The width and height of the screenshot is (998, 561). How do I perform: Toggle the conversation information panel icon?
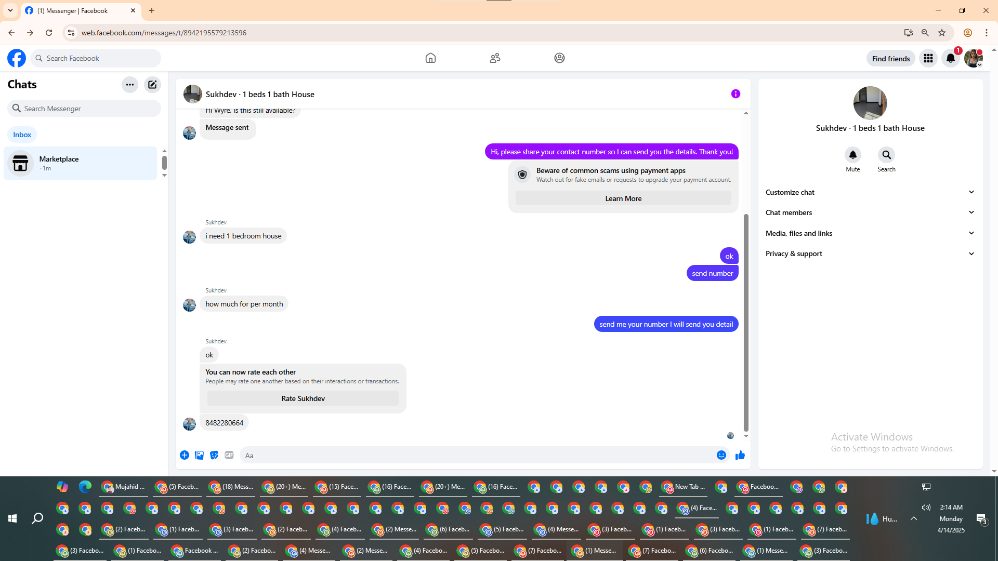[736, 94]
